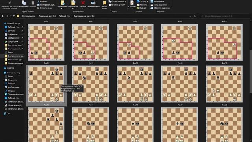Viewport: 252px width, 142px height.
Task: Click 'Этот компьютер' in the address path
Action: click(x=29, y=16)
